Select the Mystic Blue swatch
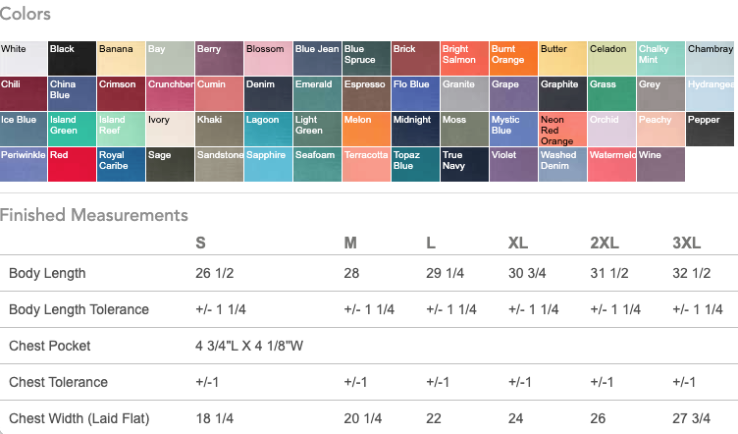The width and height of the screenshot is (738, 434). click(x=513, y=129)
